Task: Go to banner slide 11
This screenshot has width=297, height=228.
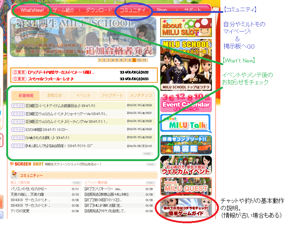Action: [x=144, y=60]
